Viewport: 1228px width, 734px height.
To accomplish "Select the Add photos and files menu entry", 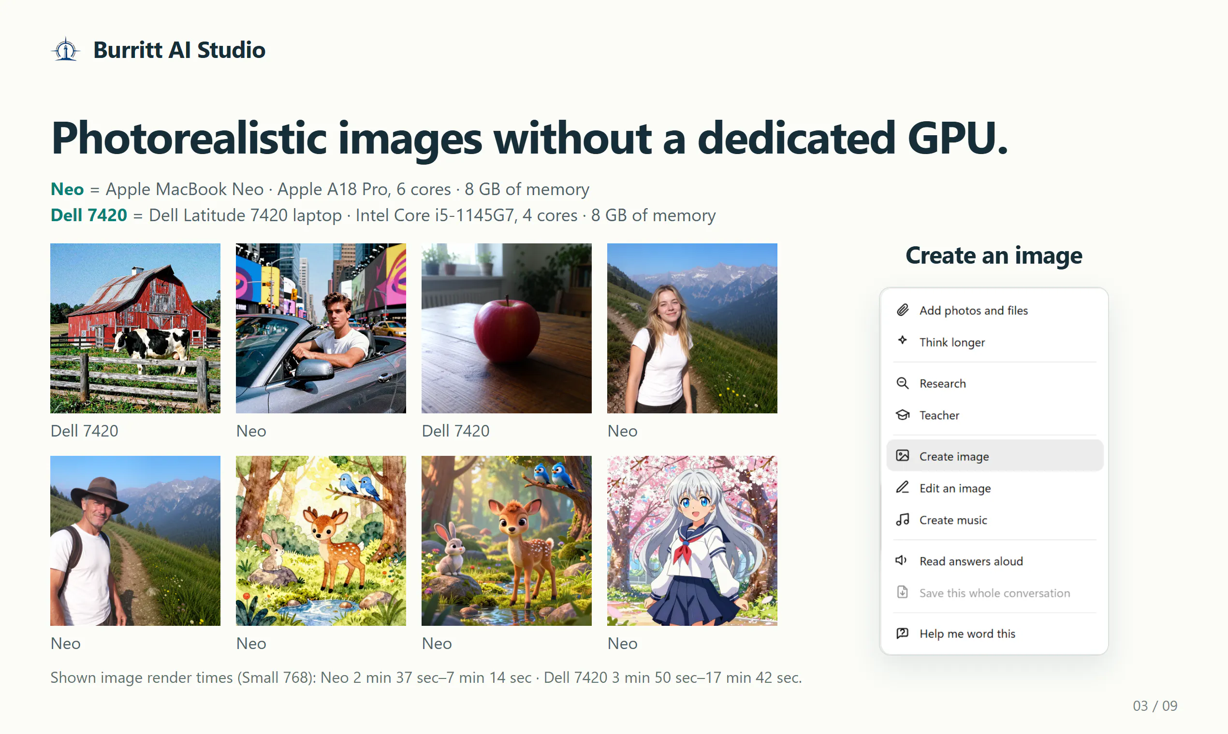I will (x=994, y=310).
